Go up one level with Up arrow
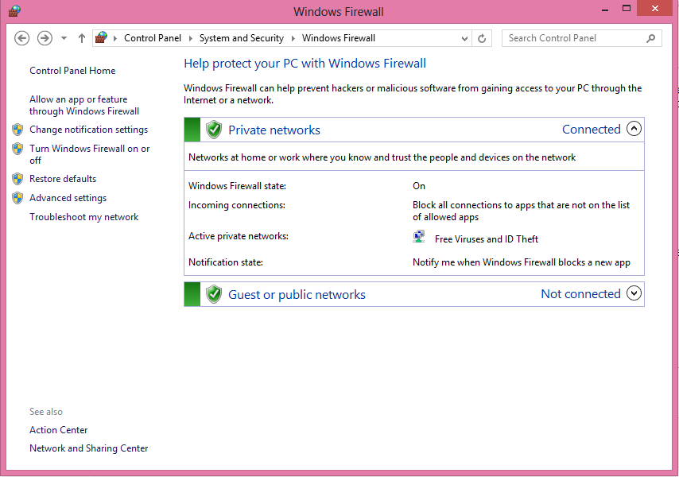This screenshot has height=477, width=679. coord(82,38)
